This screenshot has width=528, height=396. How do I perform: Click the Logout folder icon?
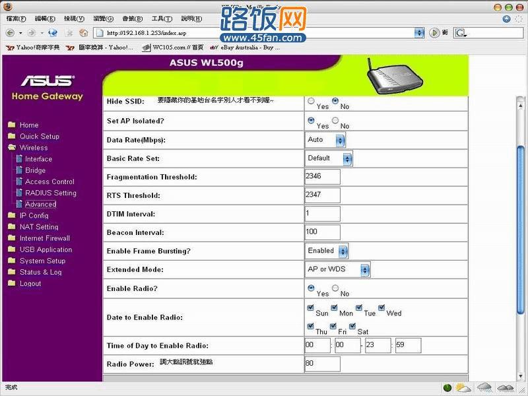coord(12,283)
